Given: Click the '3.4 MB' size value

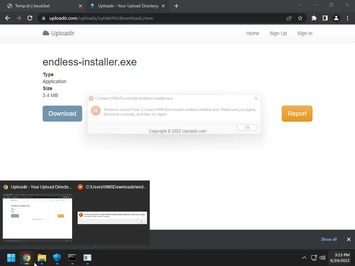Looking at the screenshot, I should point(50,95).
